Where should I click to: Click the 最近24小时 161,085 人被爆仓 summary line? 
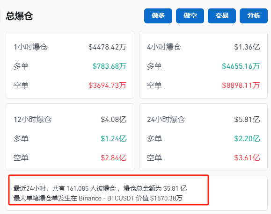[100, 188]
